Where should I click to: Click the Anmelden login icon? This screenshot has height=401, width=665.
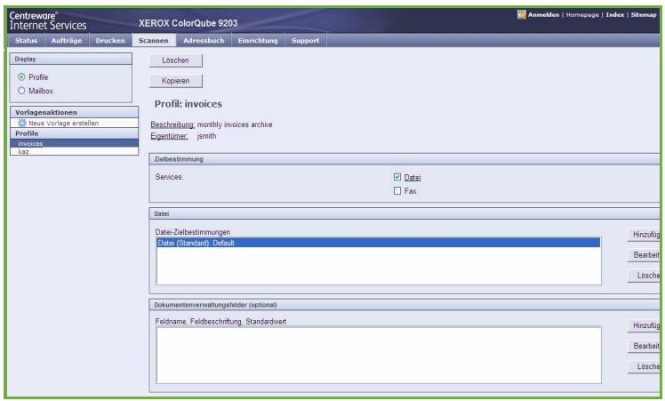point(521,15)
